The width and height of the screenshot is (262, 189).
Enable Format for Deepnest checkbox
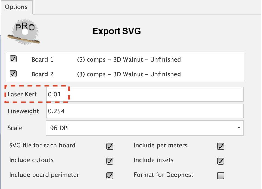click(220, 176)
